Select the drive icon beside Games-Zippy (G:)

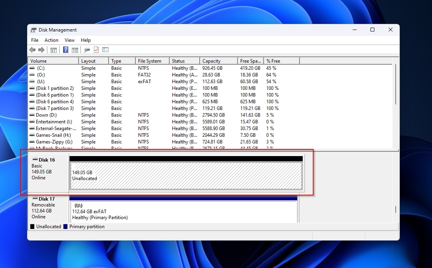click(32, 142)
